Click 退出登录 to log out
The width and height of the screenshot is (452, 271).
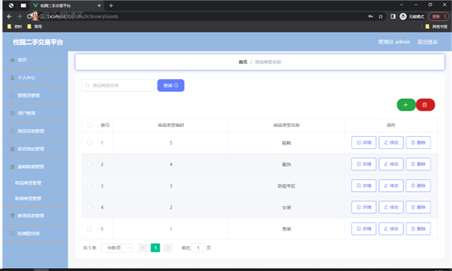(427, 42)
